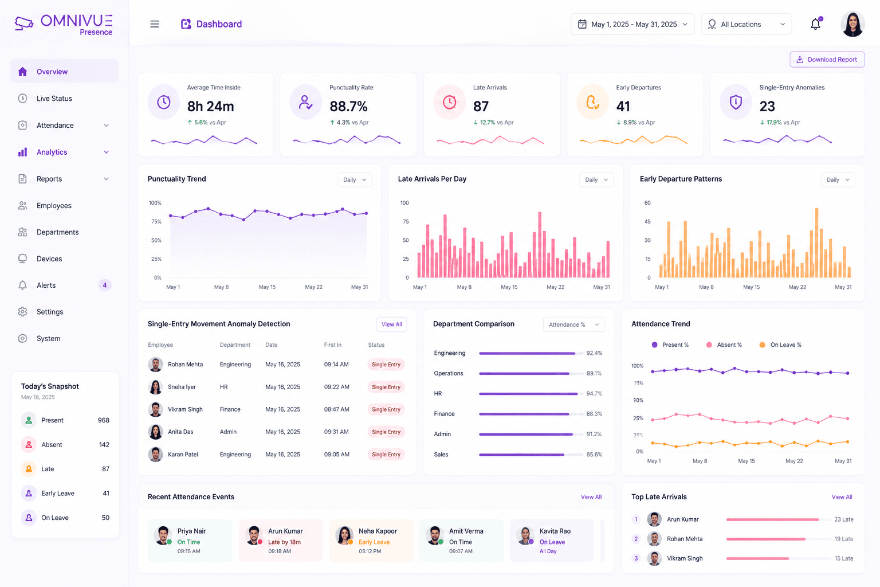
Task: Click the hamburger menu icon
Action: pyautogui.click(x=155, y=24)
